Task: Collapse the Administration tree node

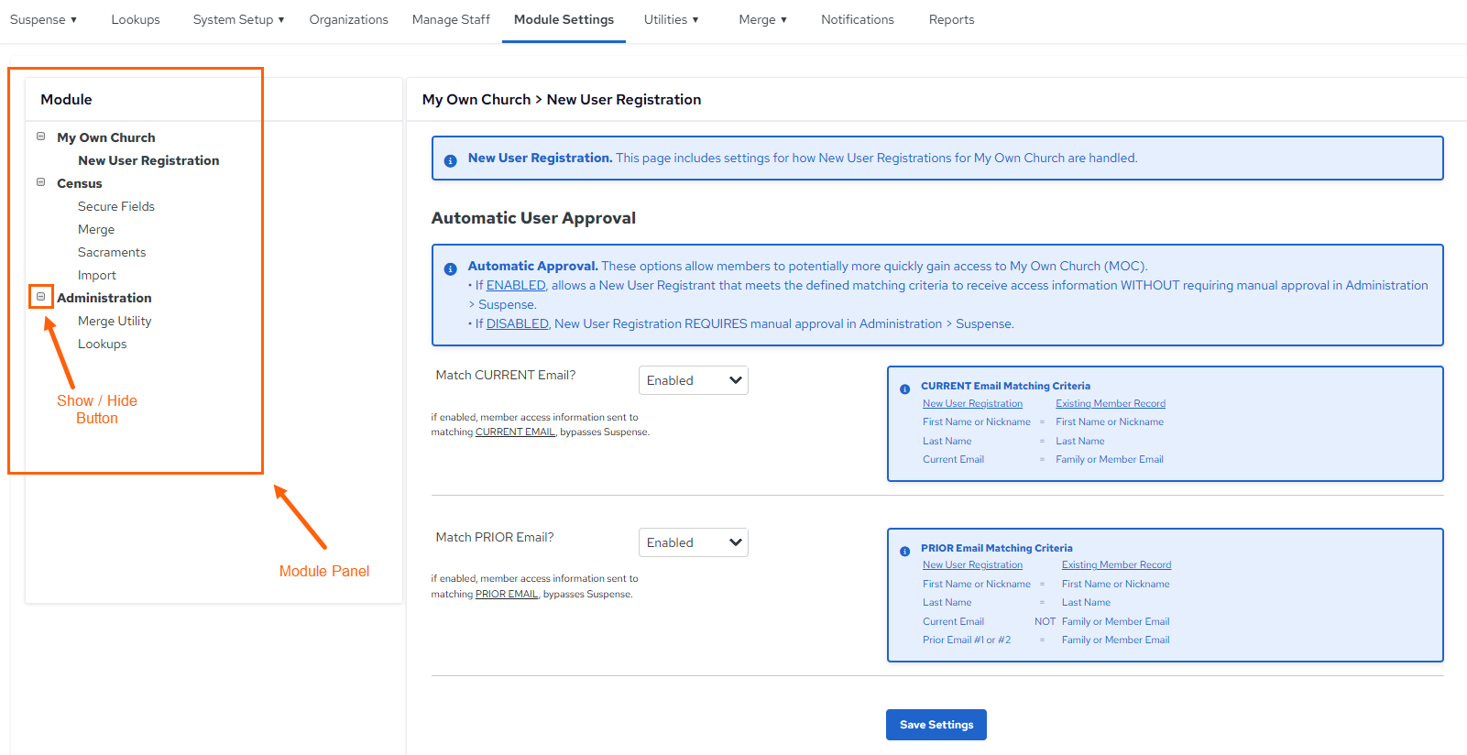Action: point(40,297)
